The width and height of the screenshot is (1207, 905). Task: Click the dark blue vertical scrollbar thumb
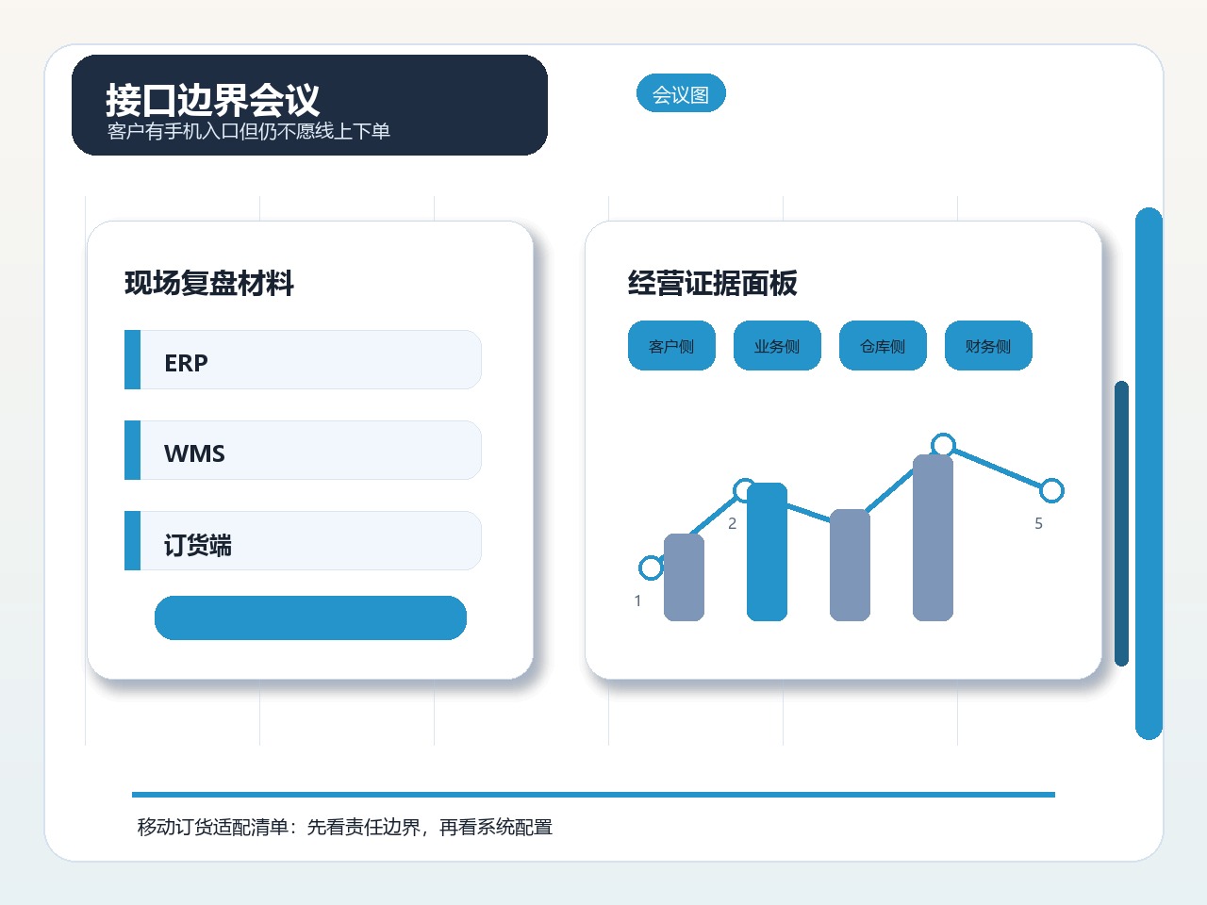click(x=1121, y=523)
